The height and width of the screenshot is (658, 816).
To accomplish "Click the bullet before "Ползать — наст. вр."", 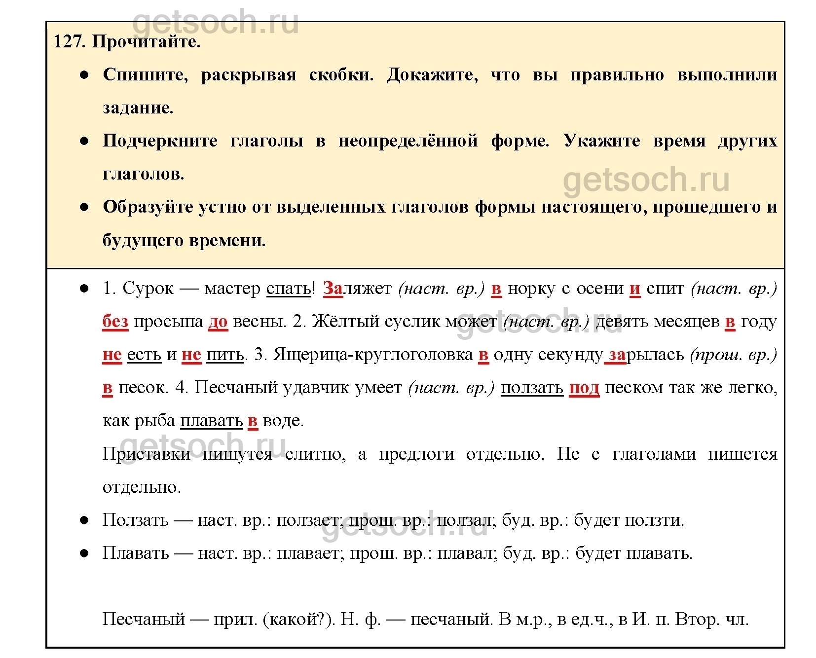I will pyautogui.click(x=84, y=520).
